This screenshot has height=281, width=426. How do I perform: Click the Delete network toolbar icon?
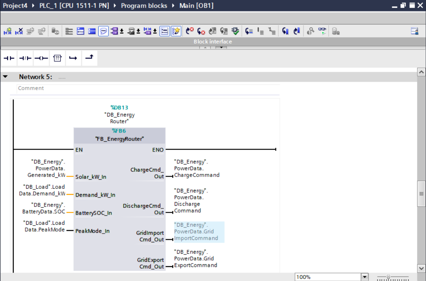[x=19, y=31]
